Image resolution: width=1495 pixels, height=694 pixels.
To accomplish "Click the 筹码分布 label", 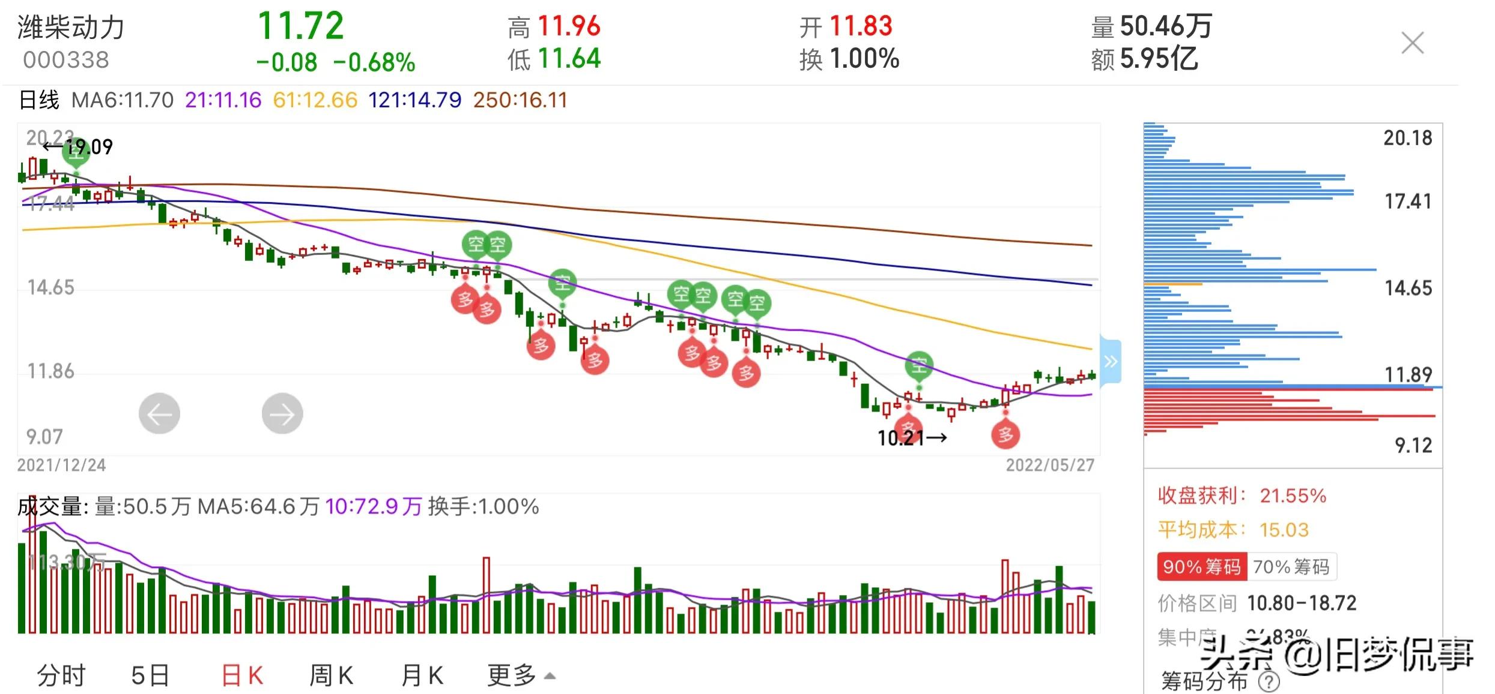I will tap(1204, 682).
